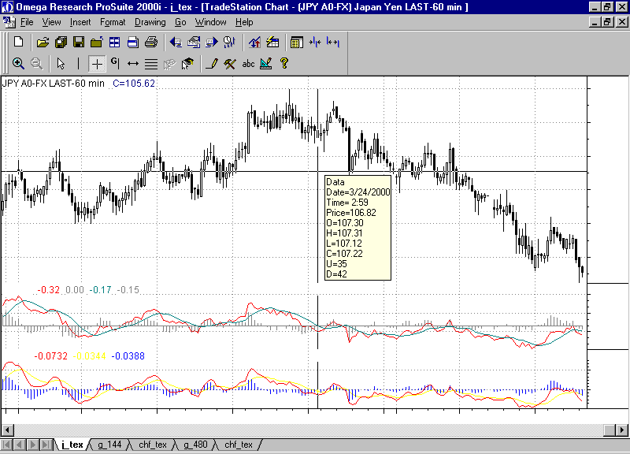
Task: Open the print preview icon
Action: tap(132, 43)
